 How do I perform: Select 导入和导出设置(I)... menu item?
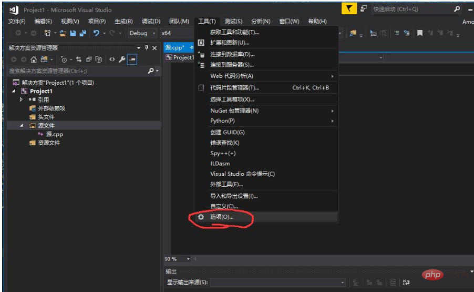click(x=266, y=196)
